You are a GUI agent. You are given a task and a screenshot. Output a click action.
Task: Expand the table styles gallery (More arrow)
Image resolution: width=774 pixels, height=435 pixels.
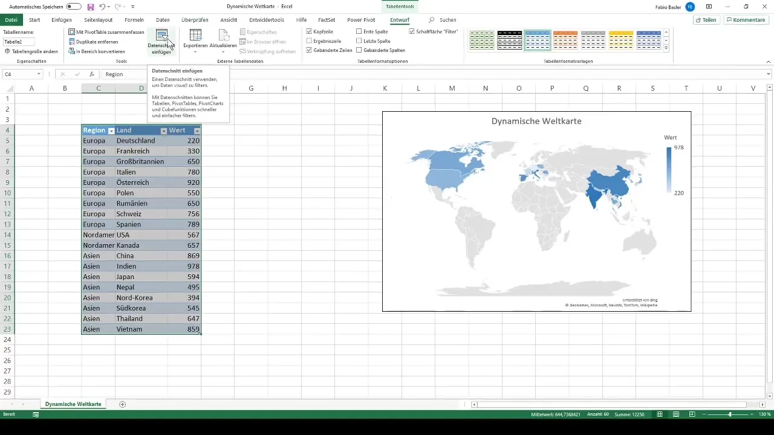click(666, 48)
